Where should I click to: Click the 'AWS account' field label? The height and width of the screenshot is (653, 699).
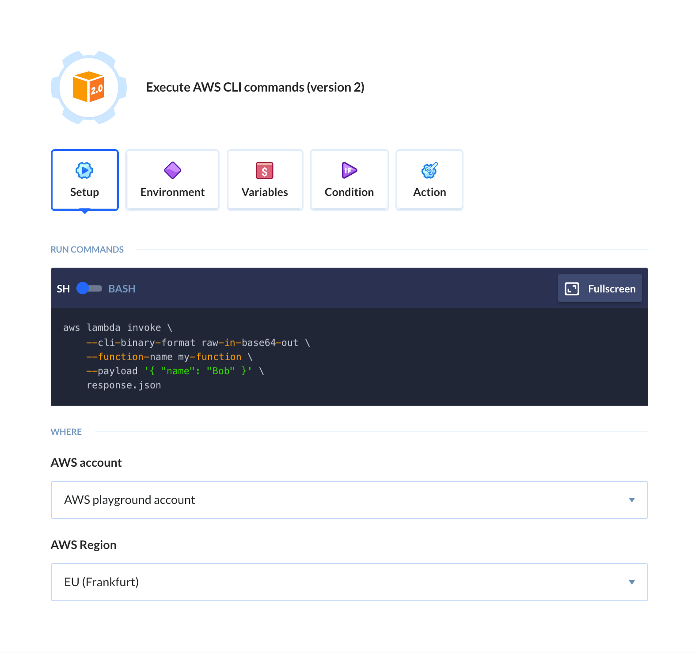click(x=86, y=463)
